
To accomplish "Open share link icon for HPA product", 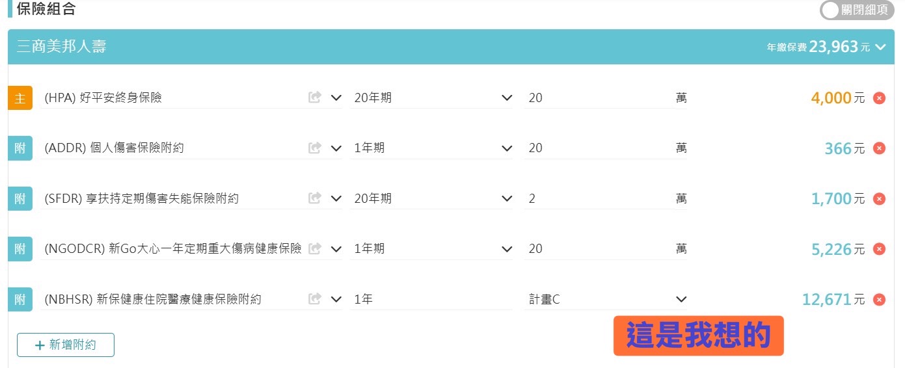I will 315,98.
